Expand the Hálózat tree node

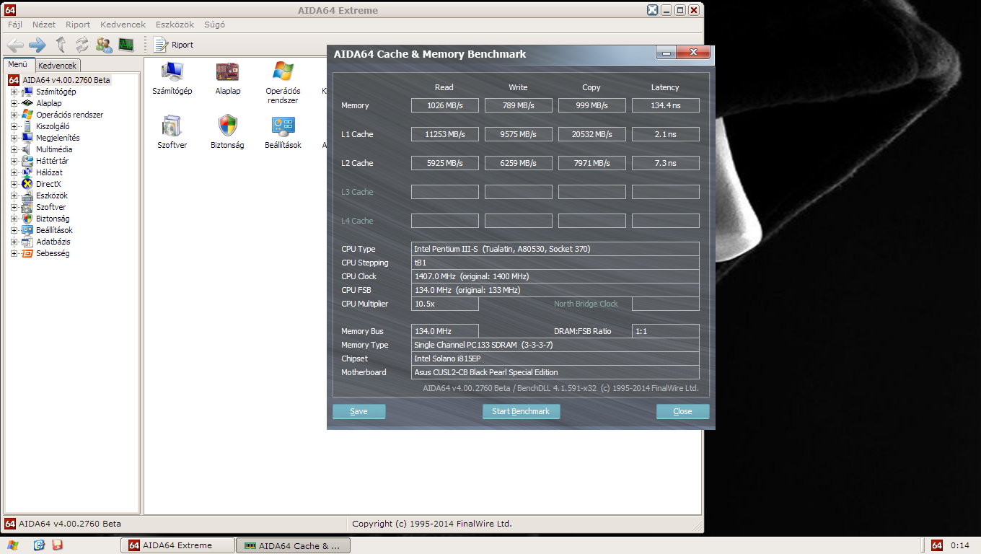click(14, 172)
